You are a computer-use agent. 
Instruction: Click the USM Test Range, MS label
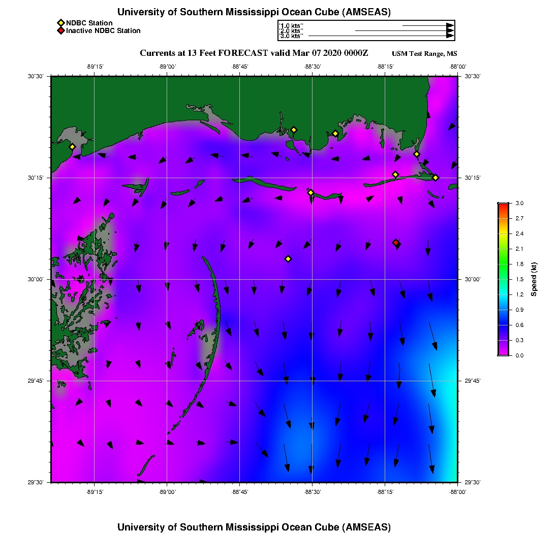pyautogui.click(x=424, y=54)
